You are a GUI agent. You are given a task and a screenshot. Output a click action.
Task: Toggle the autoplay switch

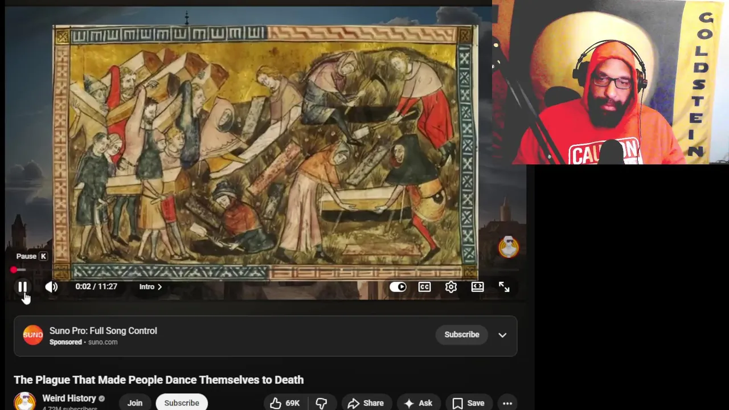pyautogui.click(x=398, y=287)
